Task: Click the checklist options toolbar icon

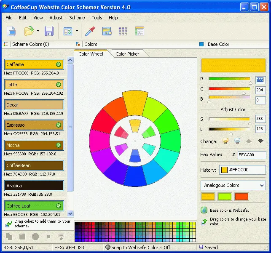Action: coord(68,31)
